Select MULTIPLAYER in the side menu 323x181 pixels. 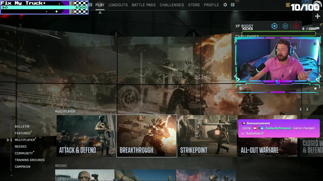pyautogui.click(x=25, y=140)
